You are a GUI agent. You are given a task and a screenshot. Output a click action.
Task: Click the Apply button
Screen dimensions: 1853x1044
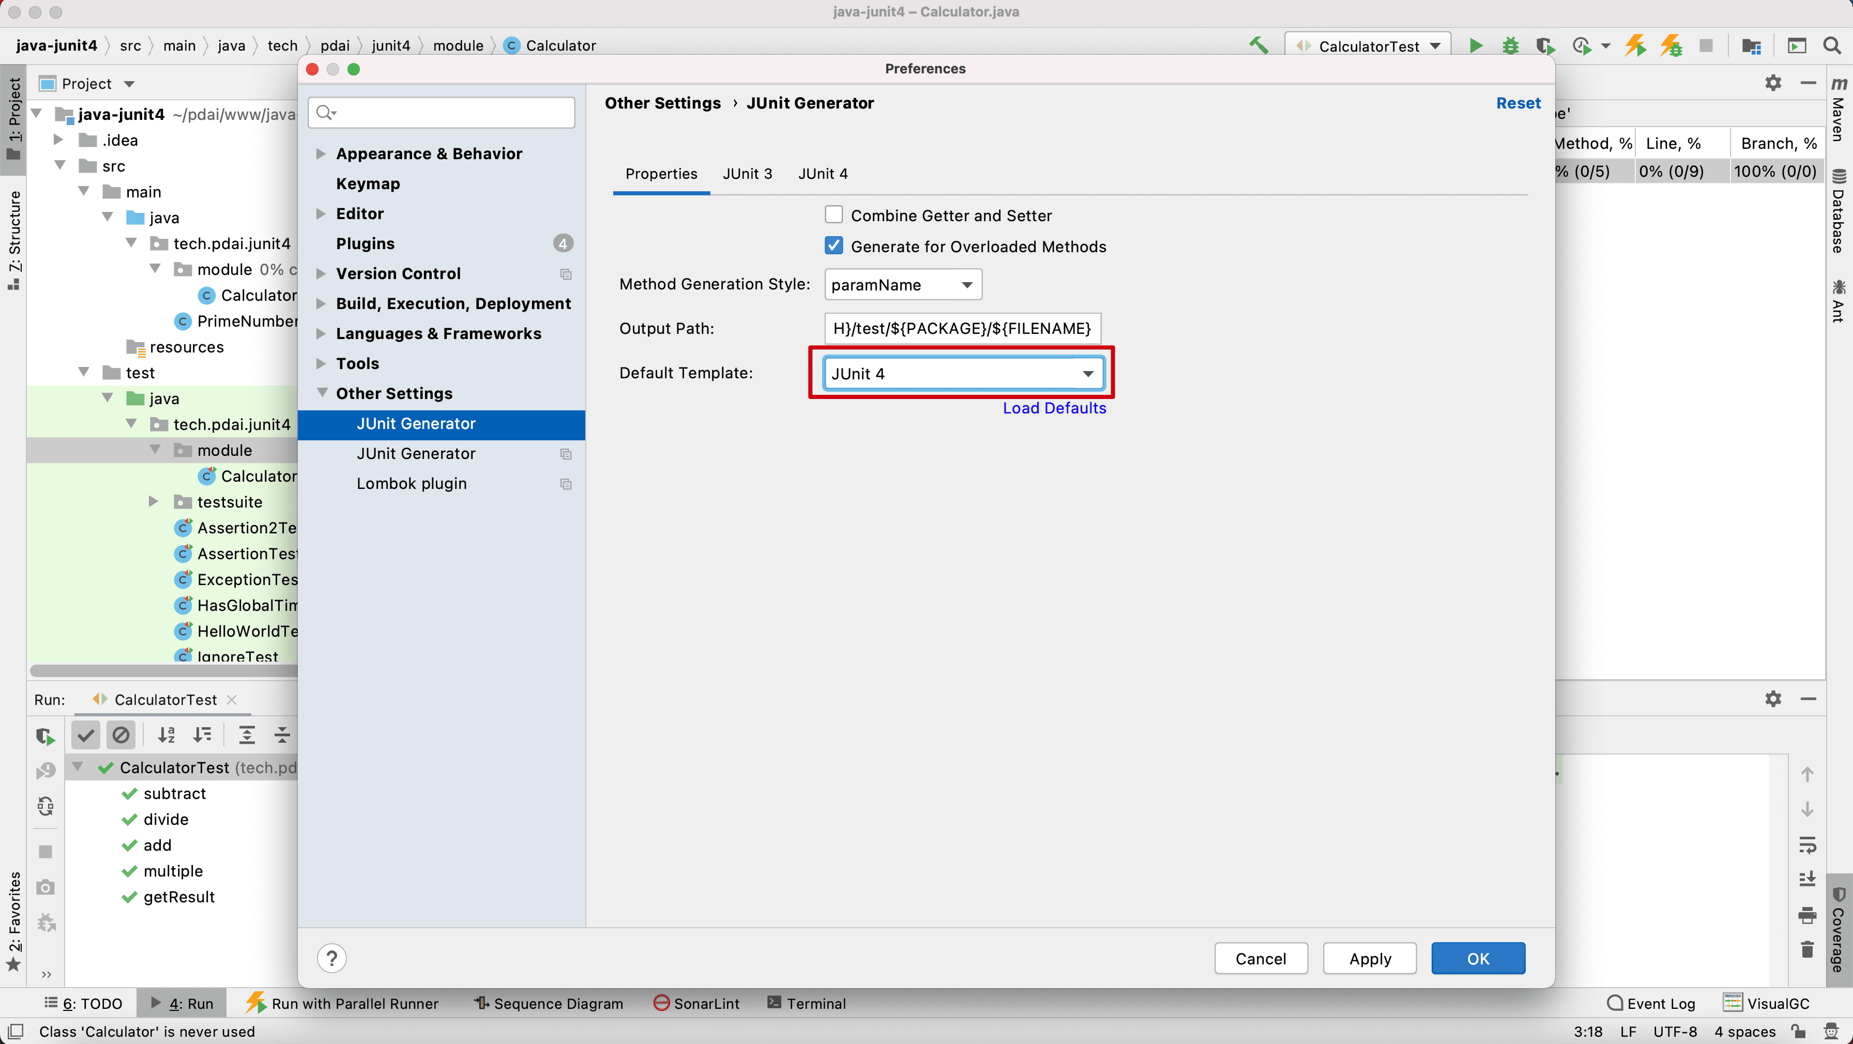[x=1370, y=958]
